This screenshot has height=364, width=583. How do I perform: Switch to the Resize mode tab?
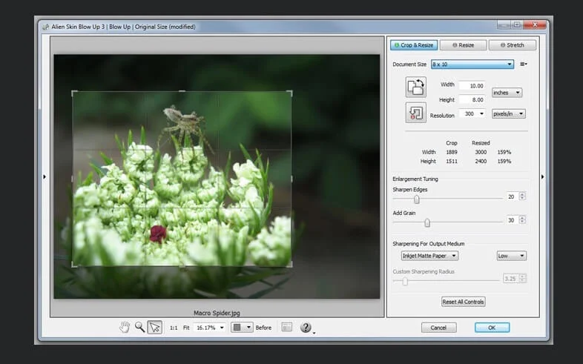[463, 45]
